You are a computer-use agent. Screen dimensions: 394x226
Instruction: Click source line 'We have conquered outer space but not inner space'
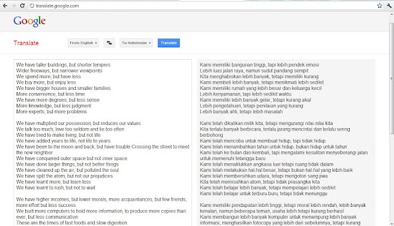coord(71,158)
